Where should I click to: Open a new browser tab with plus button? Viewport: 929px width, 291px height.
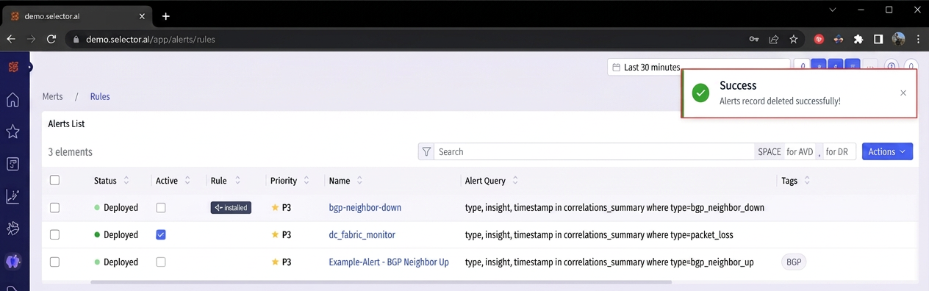click(x=166, y=16)
